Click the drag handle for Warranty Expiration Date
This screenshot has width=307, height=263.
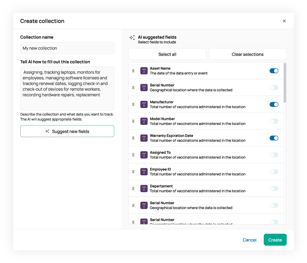133,138
